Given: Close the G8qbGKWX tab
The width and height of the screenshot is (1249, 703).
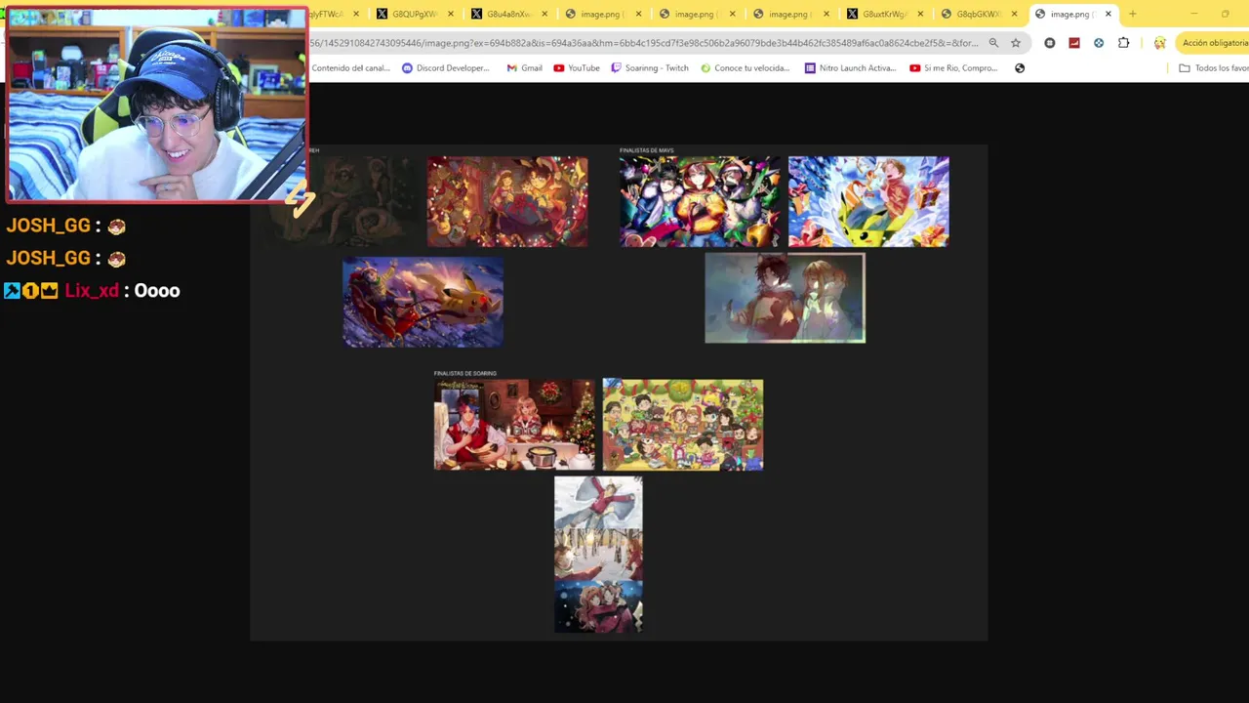Looking at the screenshot, I should coord(1015,14).
